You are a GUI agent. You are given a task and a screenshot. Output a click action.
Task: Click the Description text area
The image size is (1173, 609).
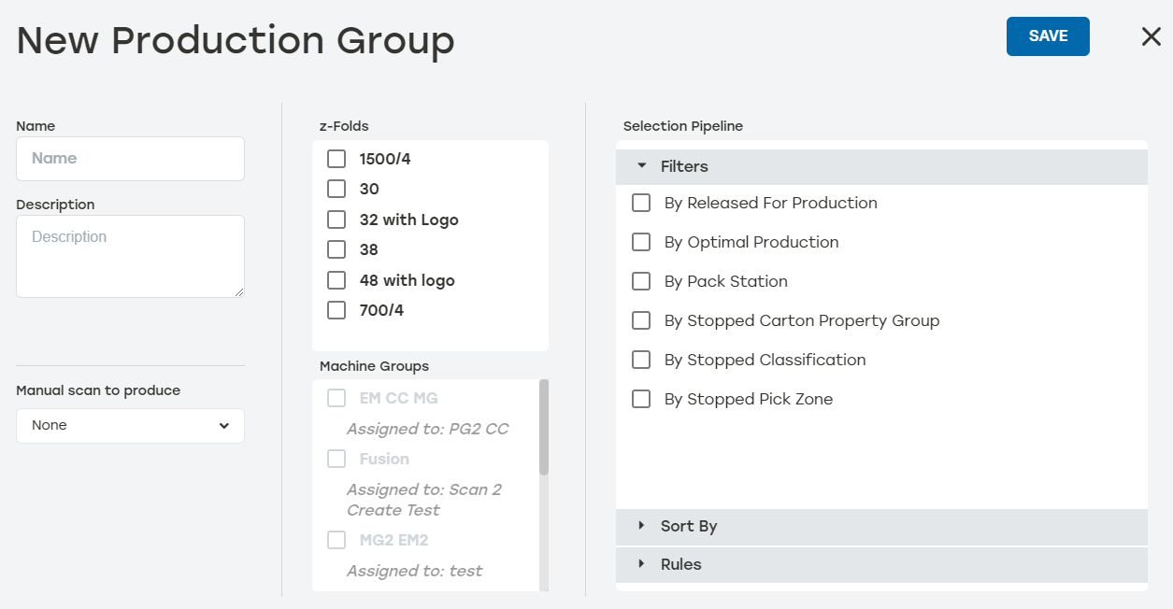pos(130,255)
